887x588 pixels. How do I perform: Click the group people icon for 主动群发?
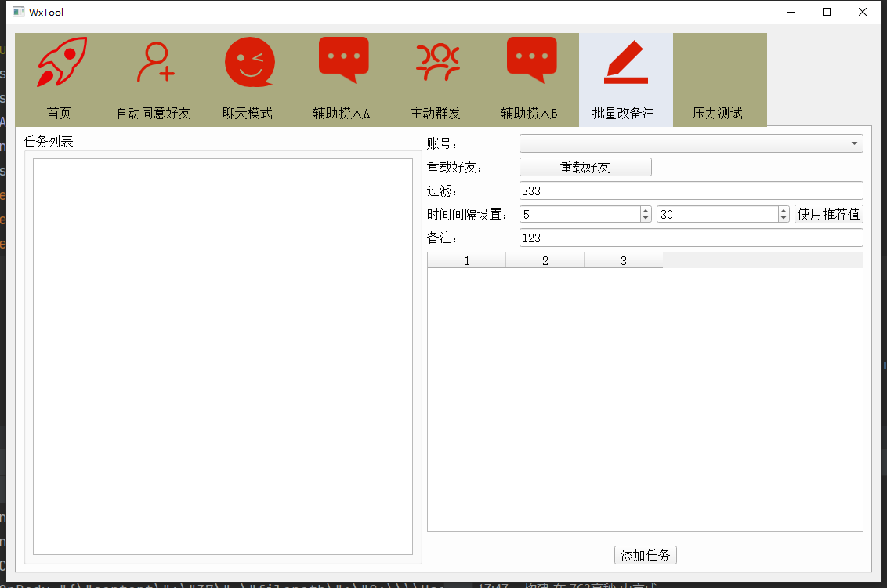(437, 63)
